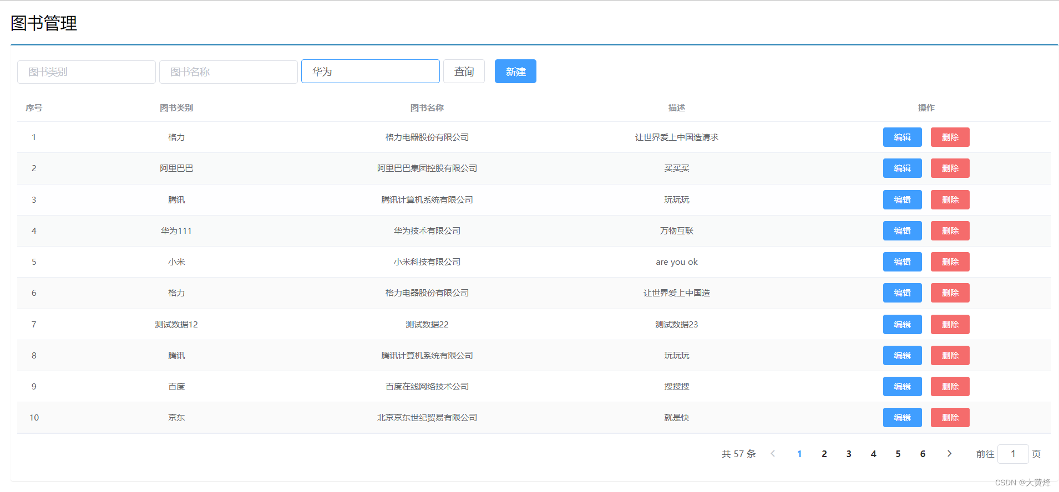
Task: Select pagination page 5
Action: [x=898, y=454]
